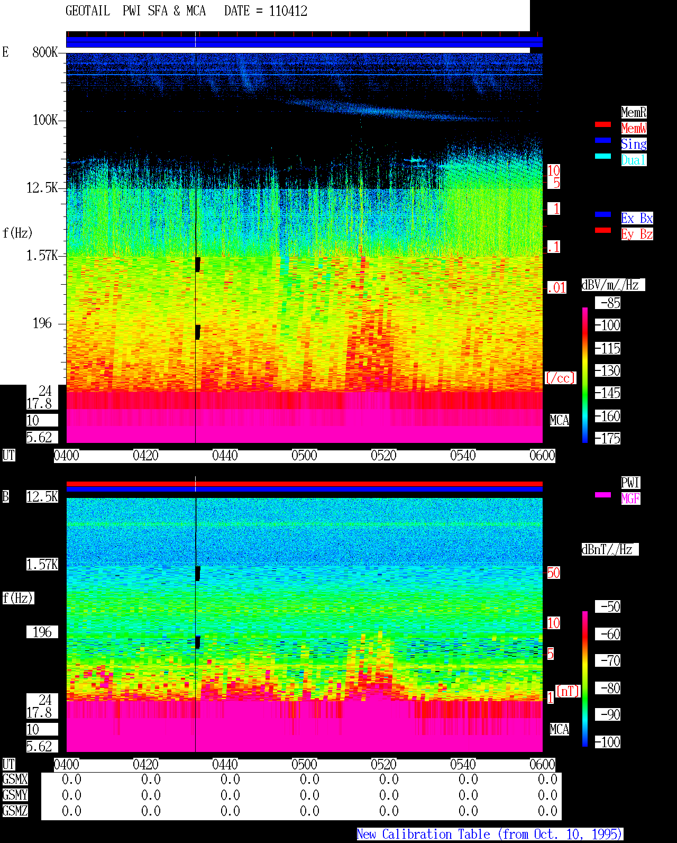Click the 800K frequency label
This screenshot has width=677, height=843.
pyautogui.click(x=45, y=52)
